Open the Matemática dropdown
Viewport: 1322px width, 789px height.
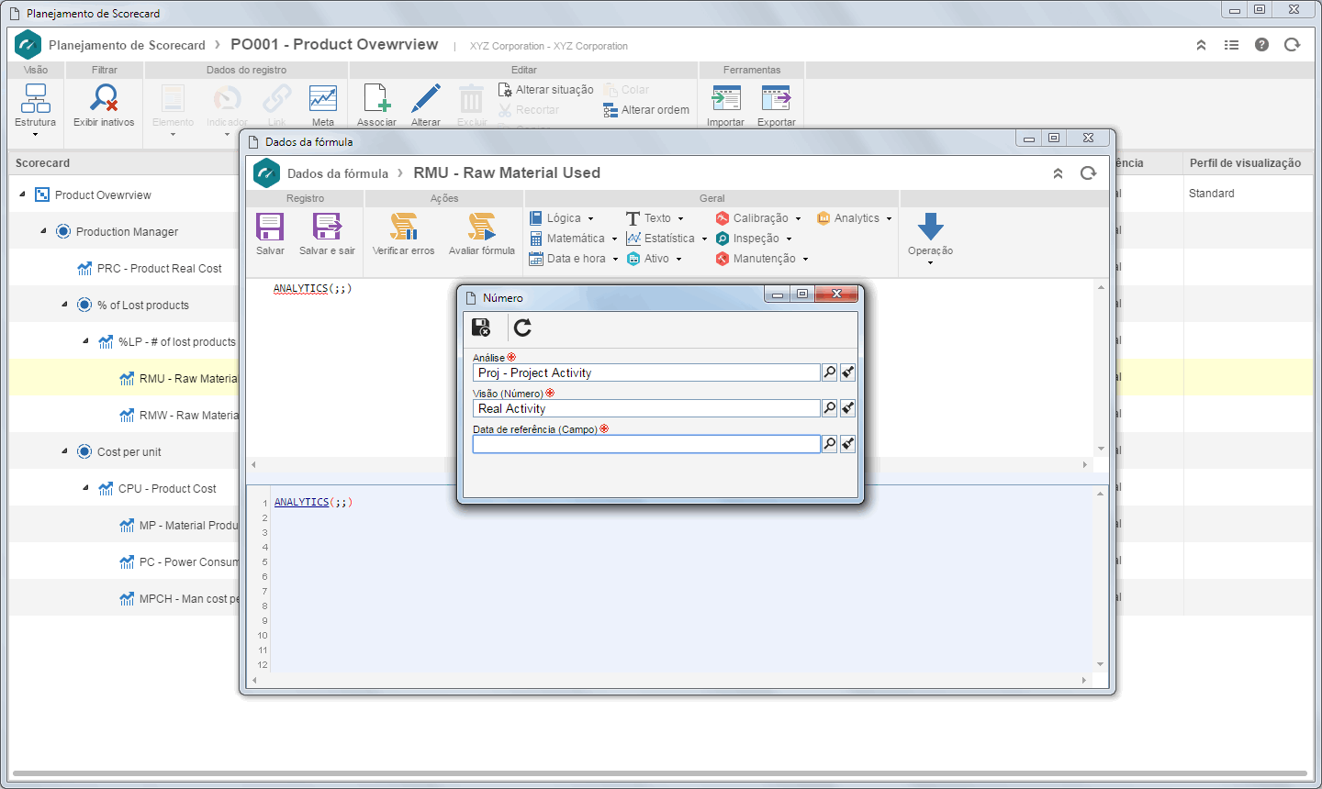[x=574, y=239]
